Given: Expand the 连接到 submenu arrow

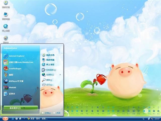Looking at the screenshot, I should point(60,75).
